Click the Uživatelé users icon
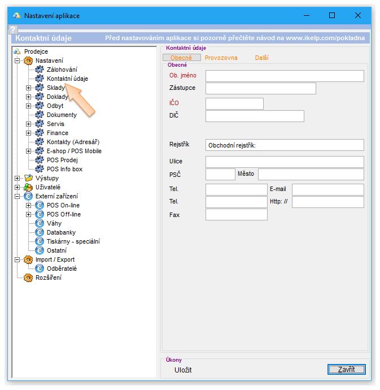Image resolution: width=380 pixels, height=390 pixels. [28, 187]
